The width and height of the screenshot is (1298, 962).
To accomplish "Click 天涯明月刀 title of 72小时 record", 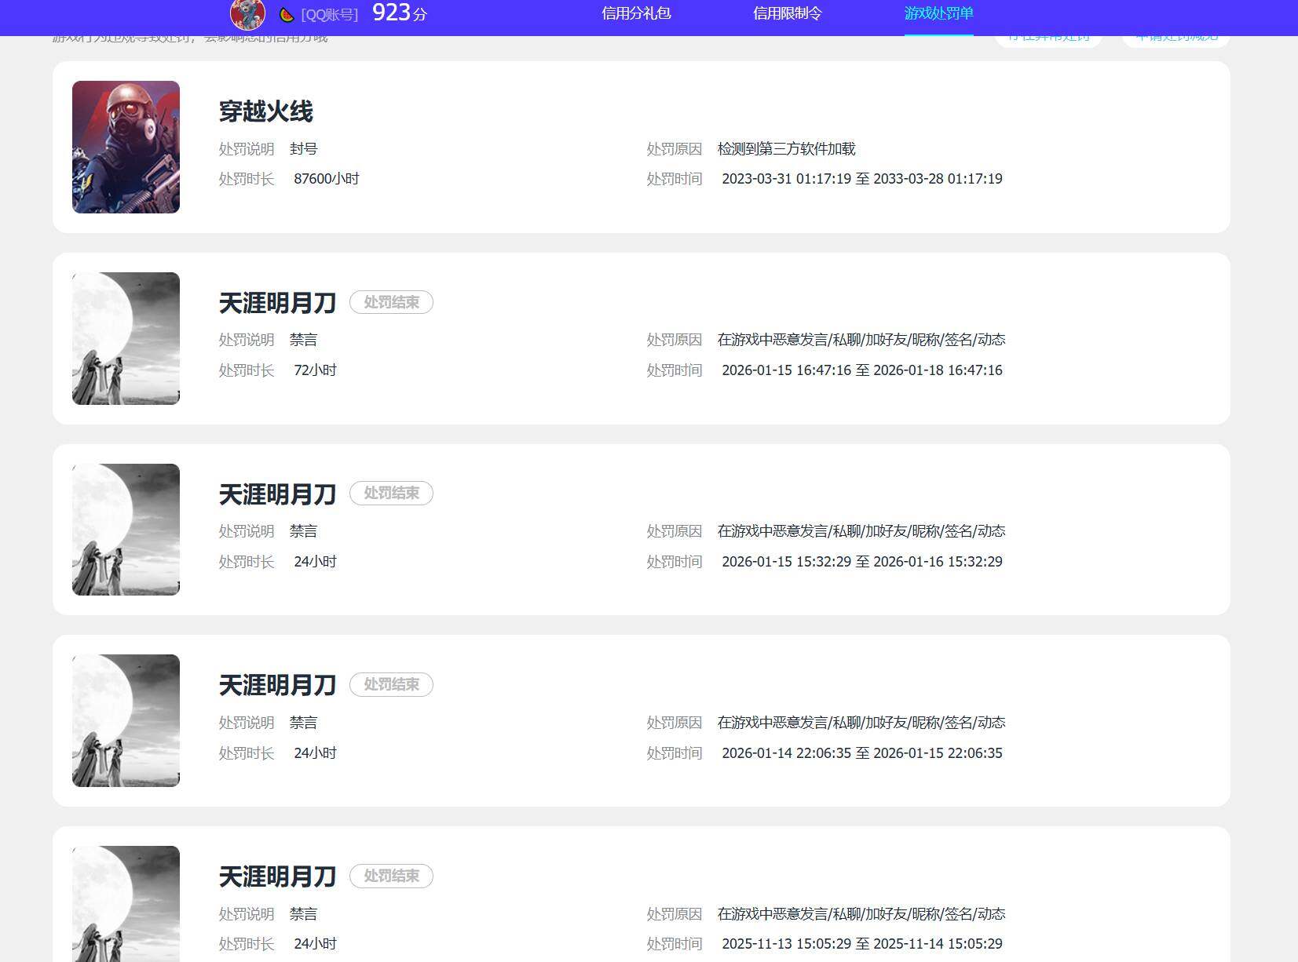I will pyautogui.click(x=277, y=303).
